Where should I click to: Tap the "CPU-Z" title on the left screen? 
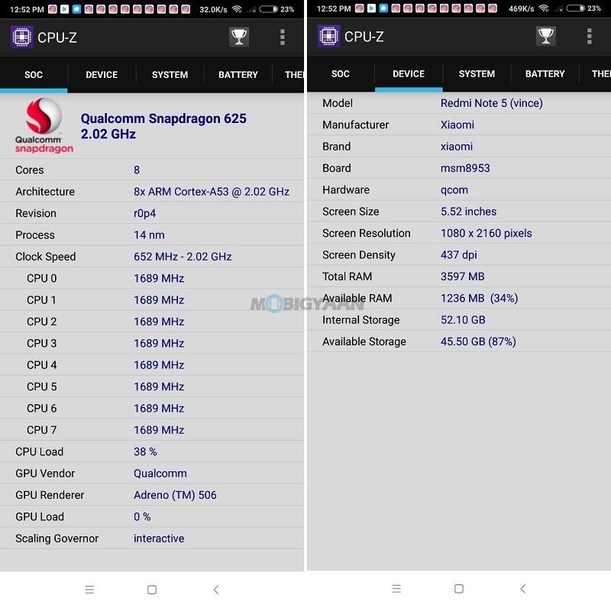(x=57, y=37)
